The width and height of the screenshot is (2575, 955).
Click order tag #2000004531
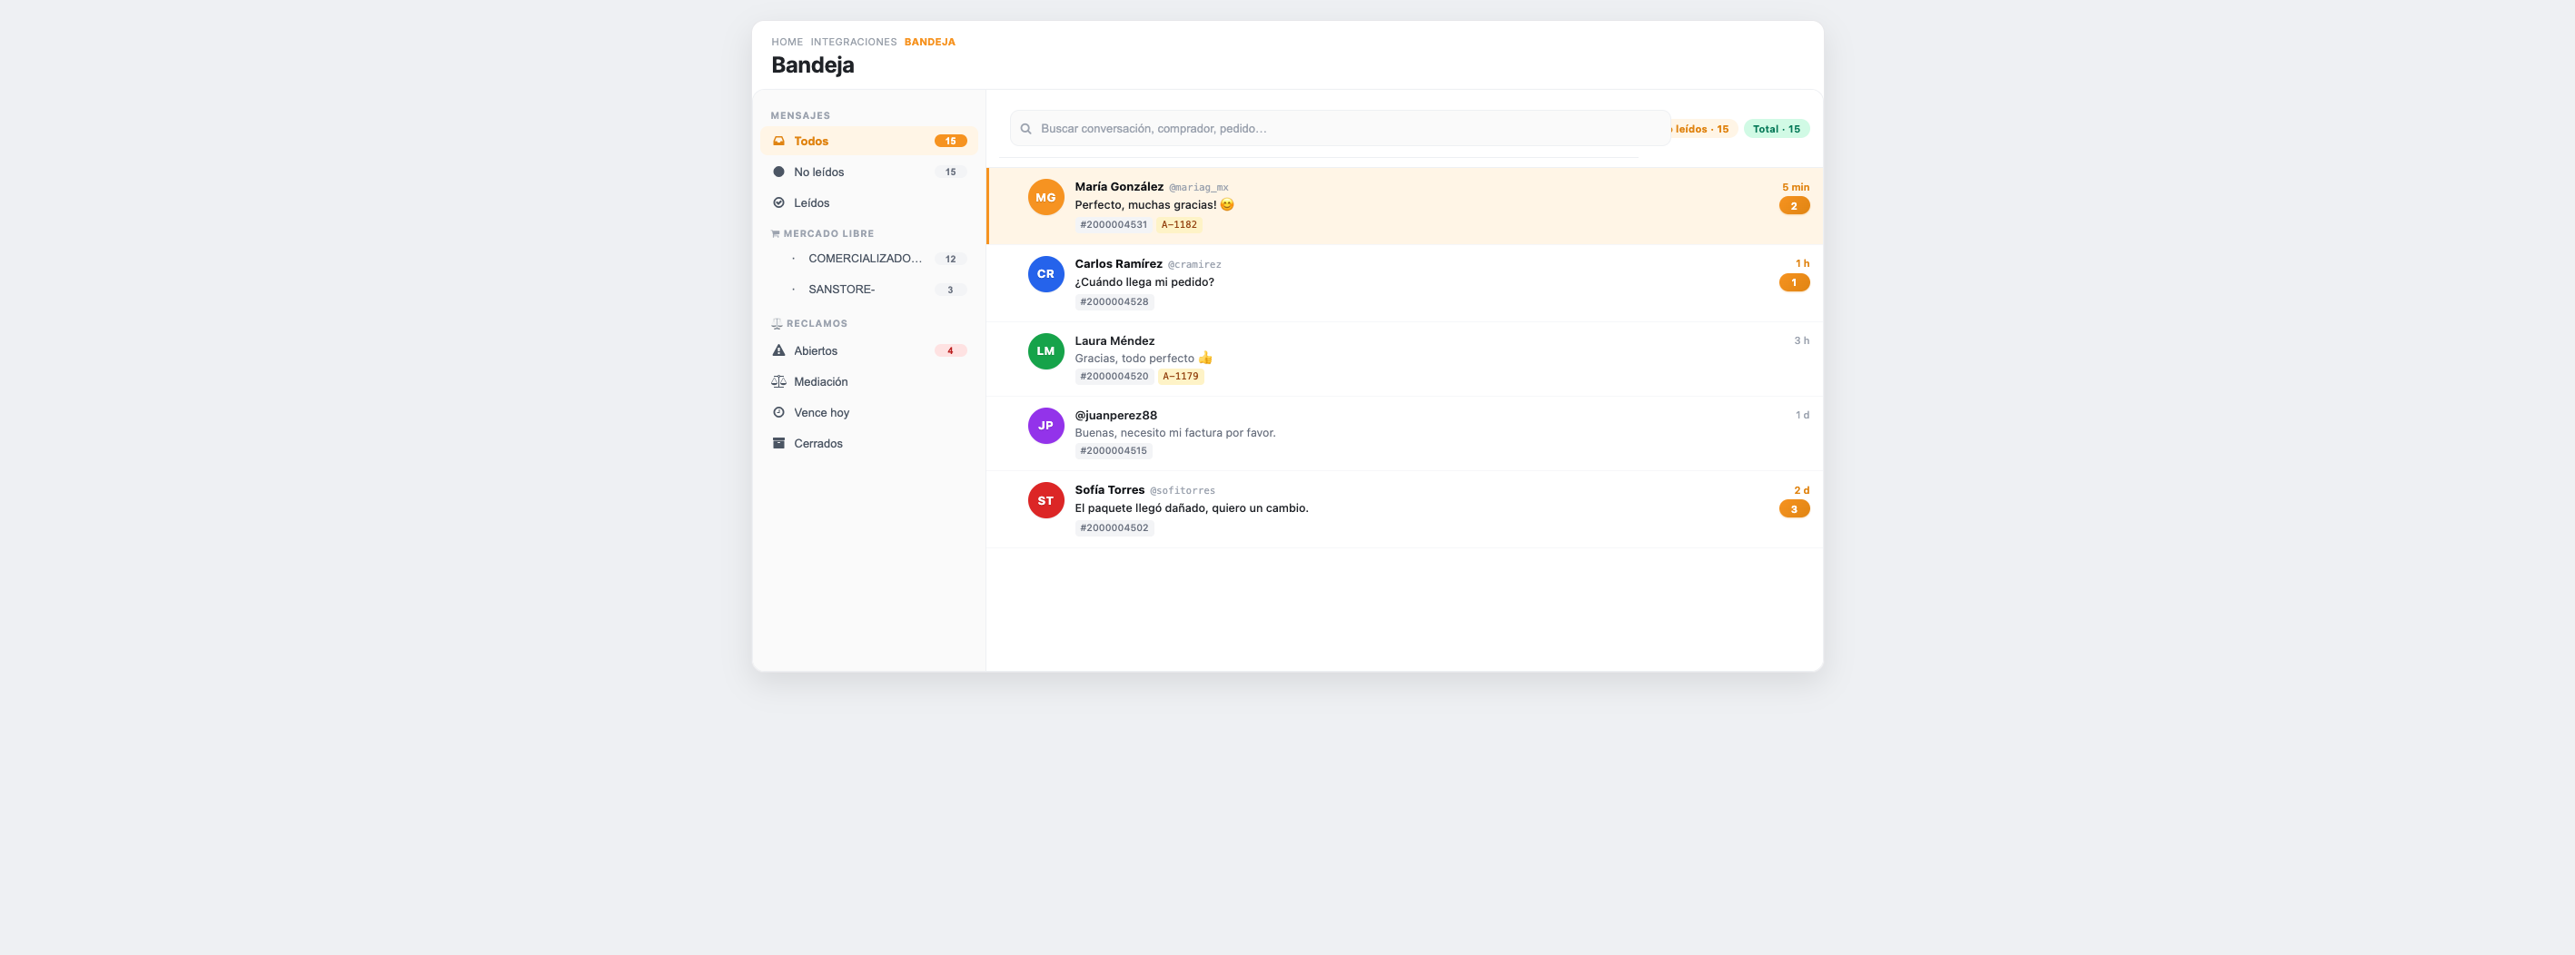(x=1114, y=225)
